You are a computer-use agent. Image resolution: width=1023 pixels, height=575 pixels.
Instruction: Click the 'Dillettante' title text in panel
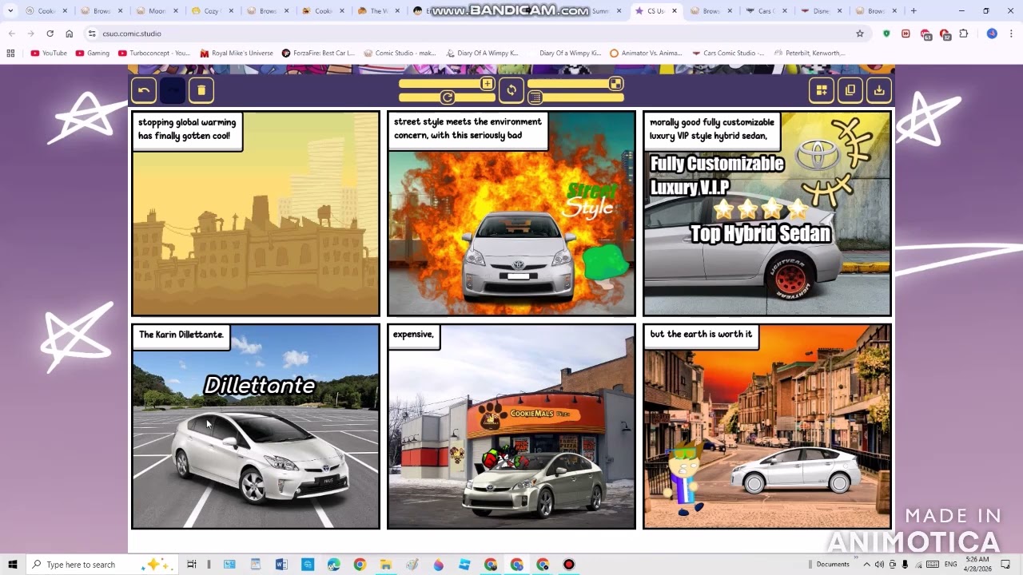260,386
